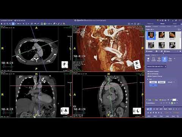Click the F orientation button in the bottom-right panel
This screenshot has width=182, height=137.
[x=158, y=113]
